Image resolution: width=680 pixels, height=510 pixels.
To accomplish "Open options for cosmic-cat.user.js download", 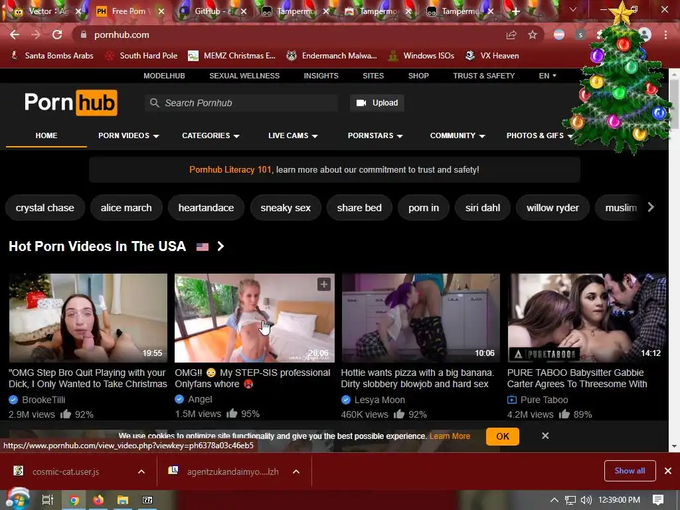I will pyautogui.click(x=141, y=471).
